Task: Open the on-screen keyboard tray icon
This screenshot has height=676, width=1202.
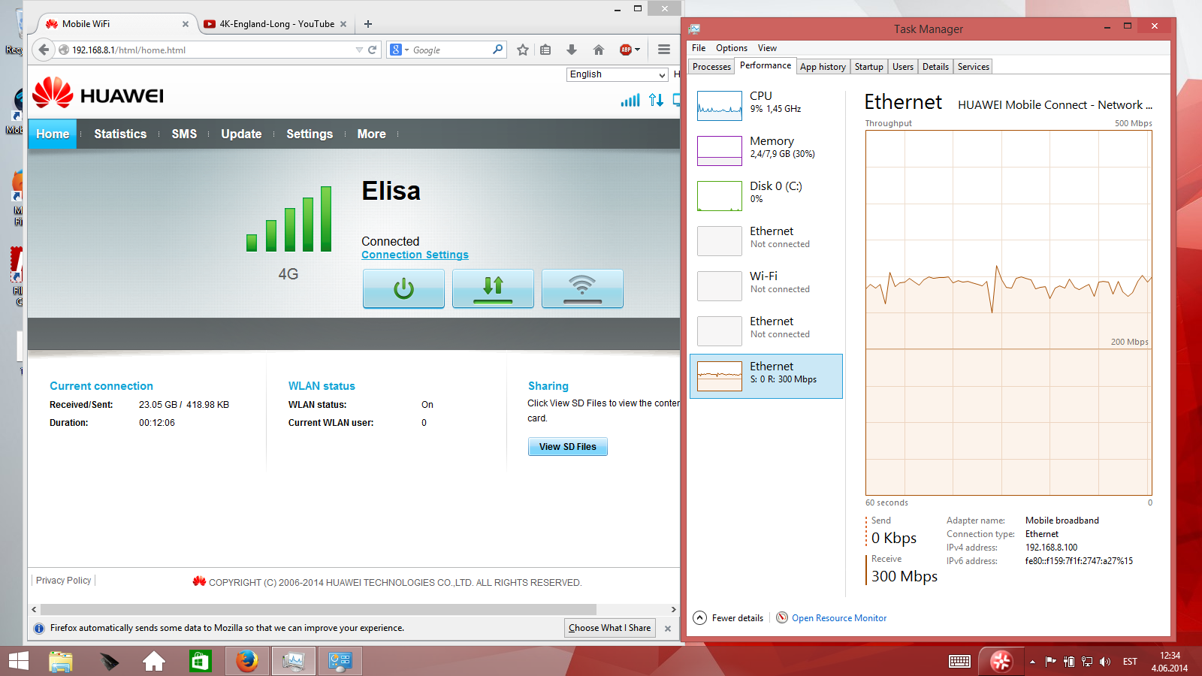Action: coord(959,662)
